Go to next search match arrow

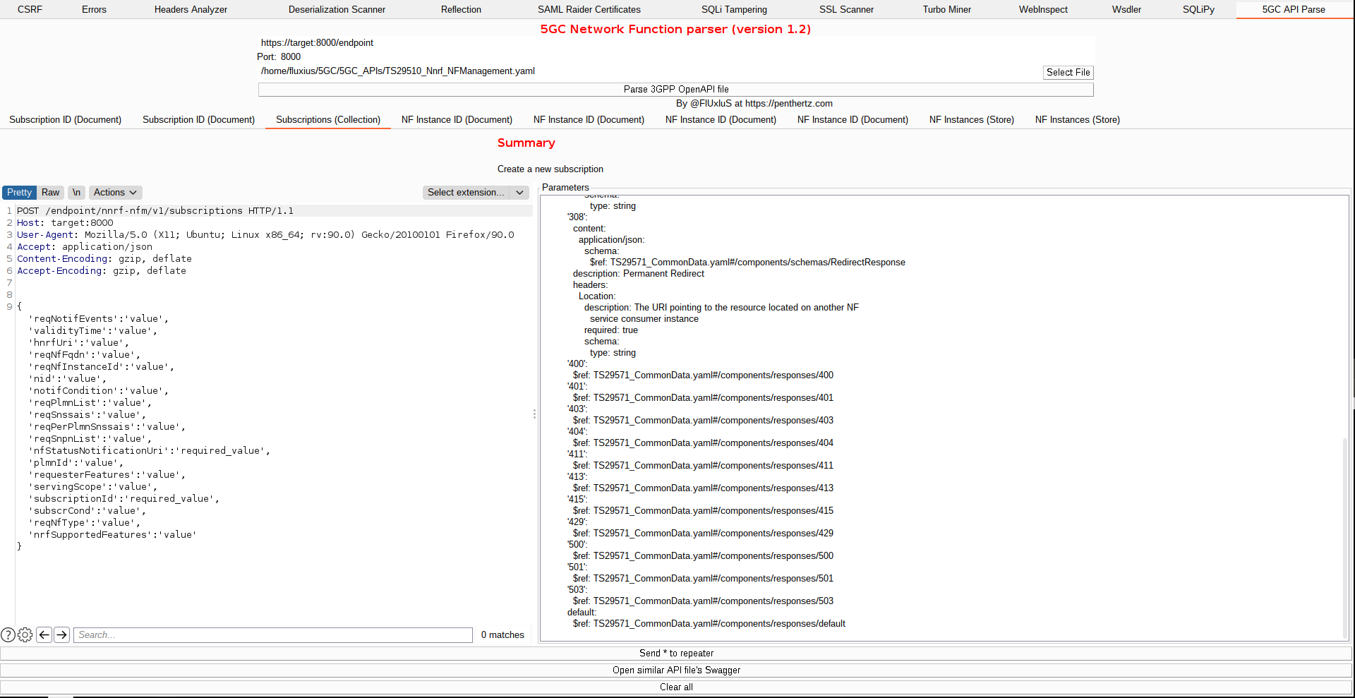click(x=62, y=634)
